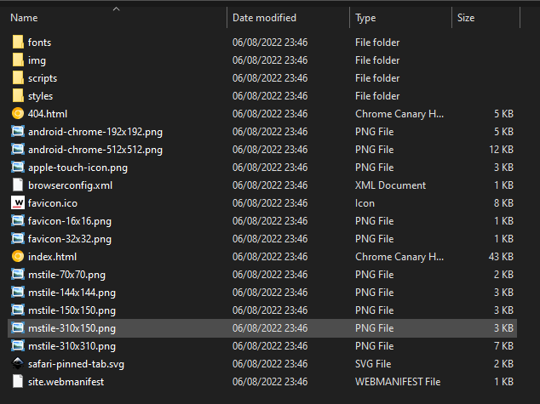Click the mstile-310x310.png image icon

coord(18,346)
